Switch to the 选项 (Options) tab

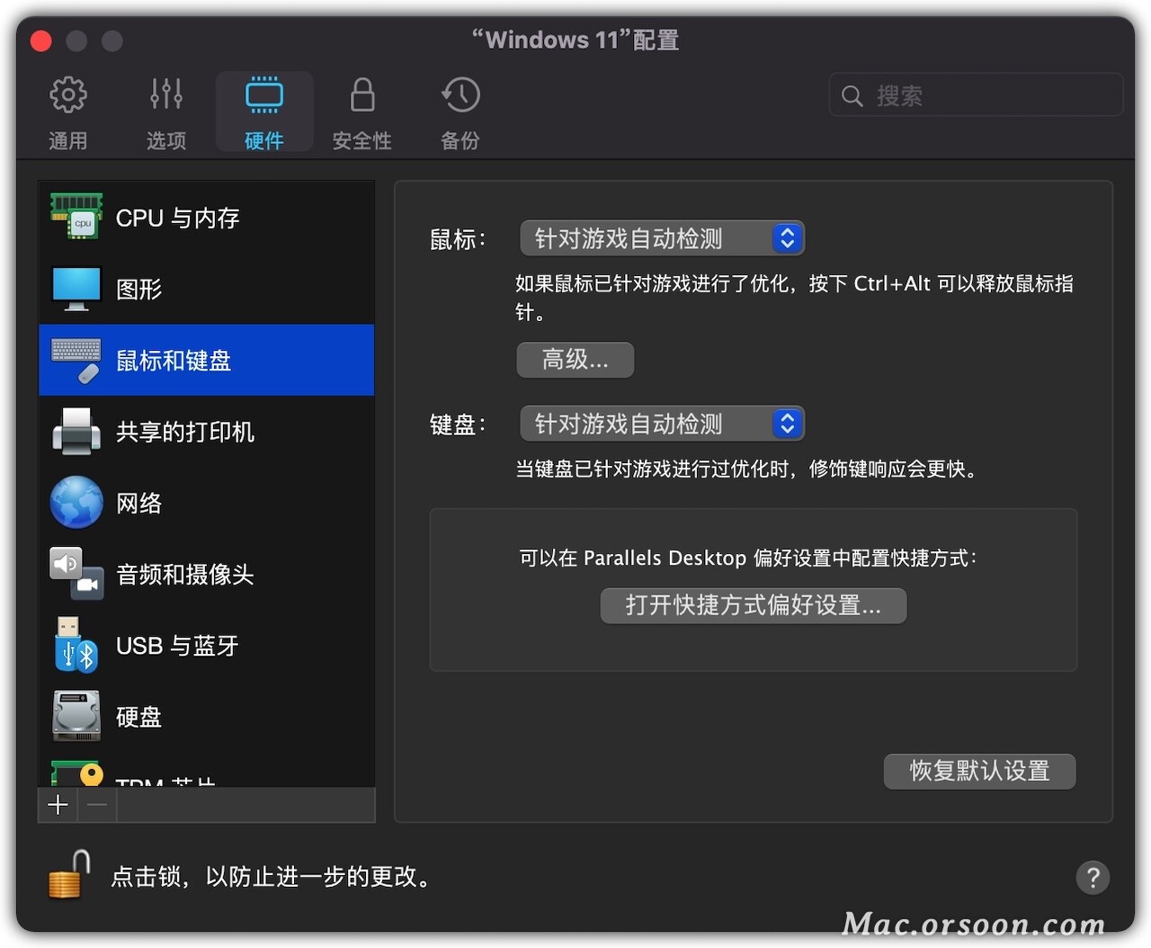(x=166, y=112)
